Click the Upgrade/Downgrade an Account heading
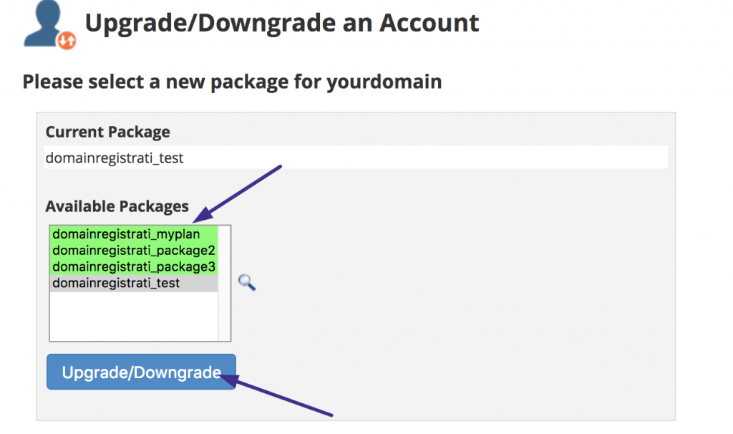The width and height of the screenshot is (733, 434). pyautogui.click(x=282, y=22)
